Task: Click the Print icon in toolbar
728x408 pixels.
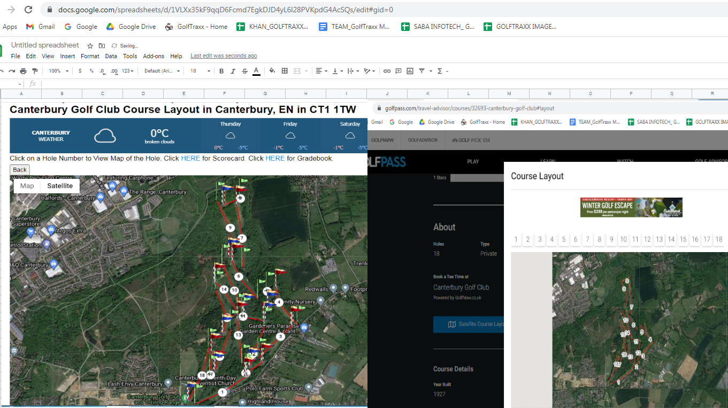Action: click(23, 71)
